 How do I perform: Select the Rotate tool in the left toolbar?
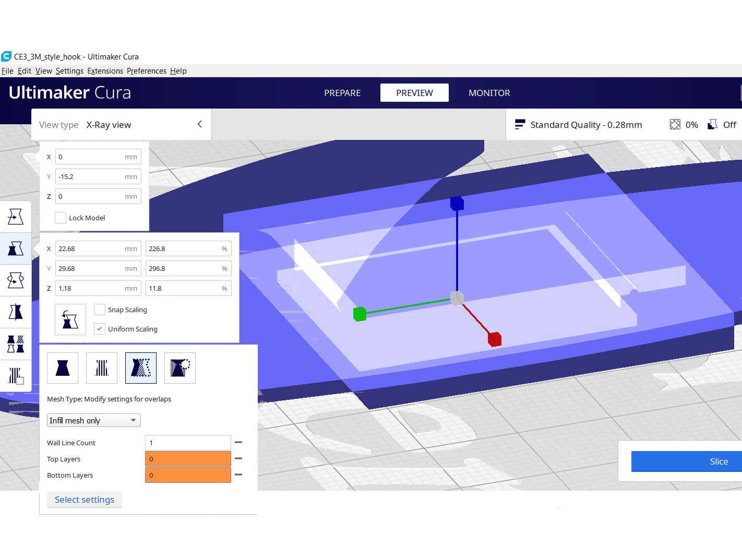[x=16, y=280]
